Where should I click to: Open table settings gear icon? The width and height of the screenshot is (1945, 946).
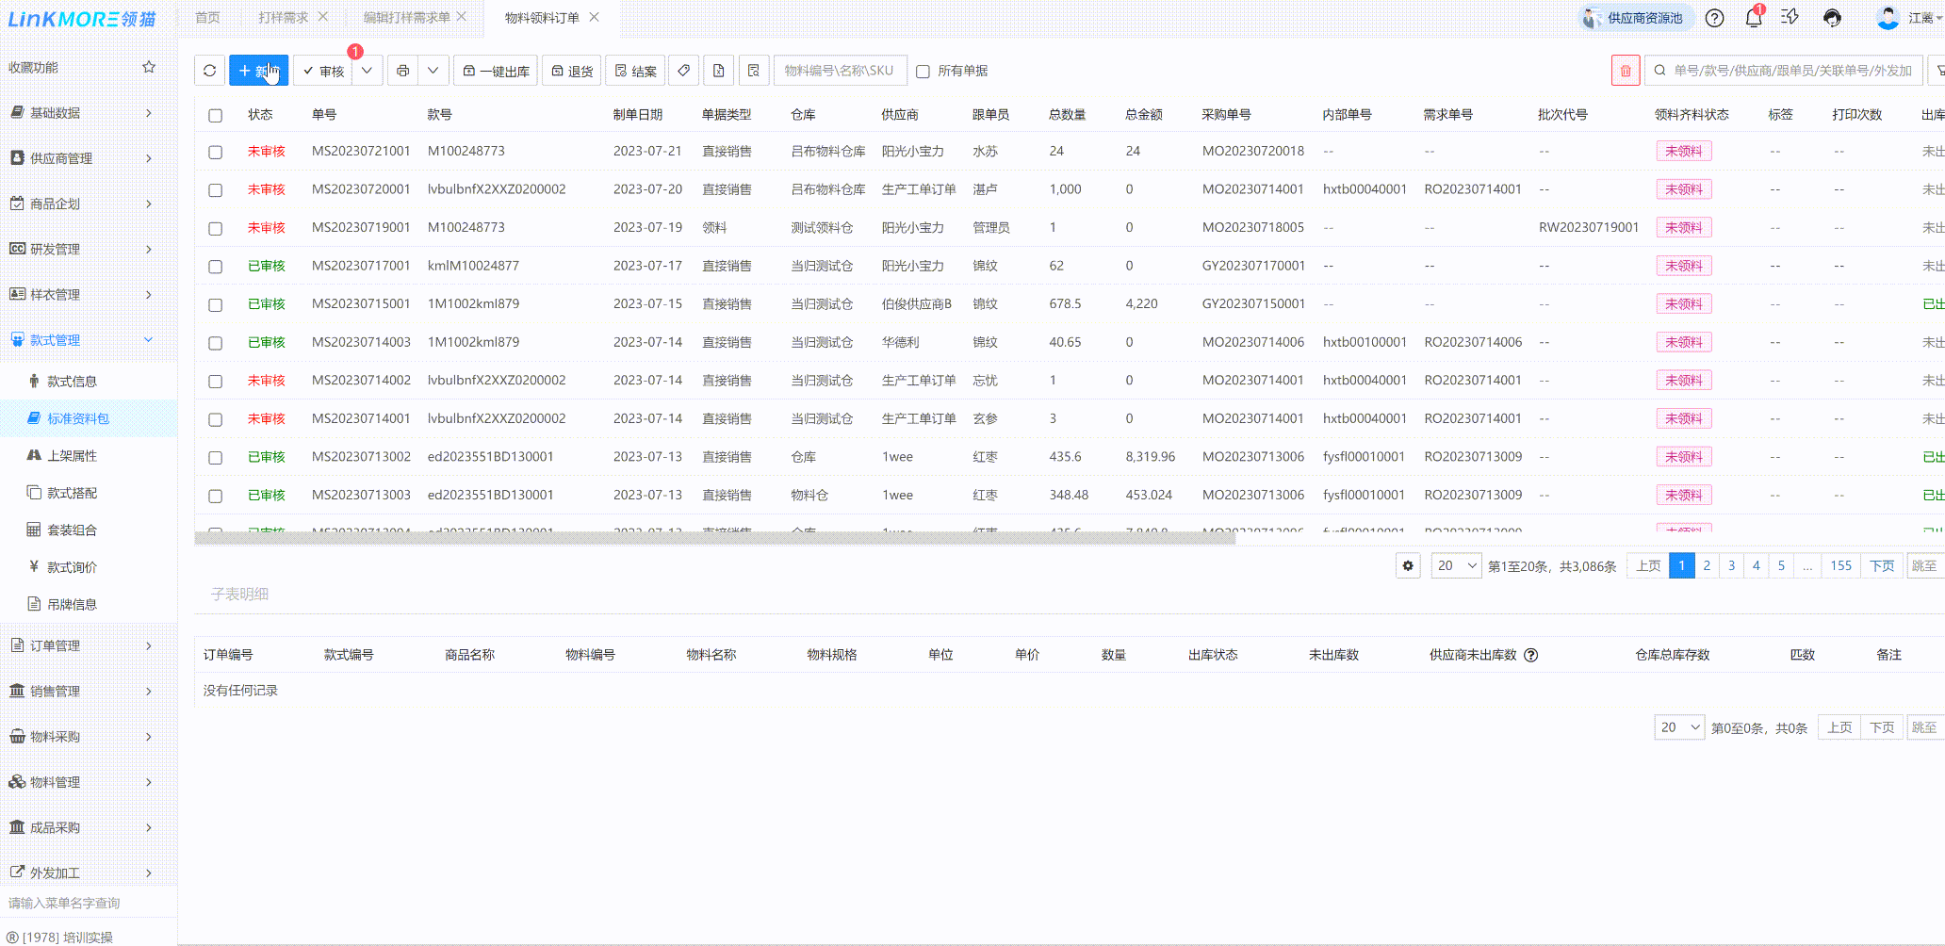click(1408, 566)
